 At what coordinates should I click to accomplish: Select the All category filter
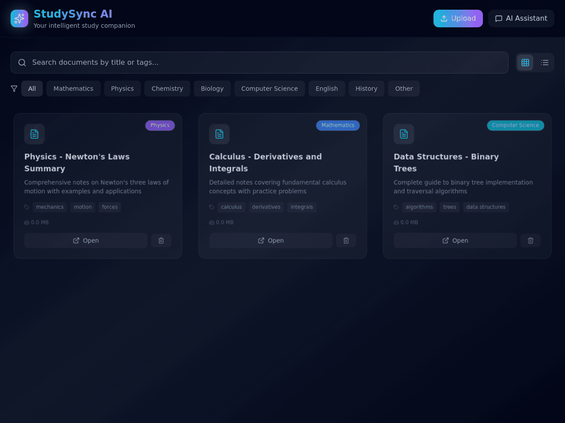pos(32,89)
